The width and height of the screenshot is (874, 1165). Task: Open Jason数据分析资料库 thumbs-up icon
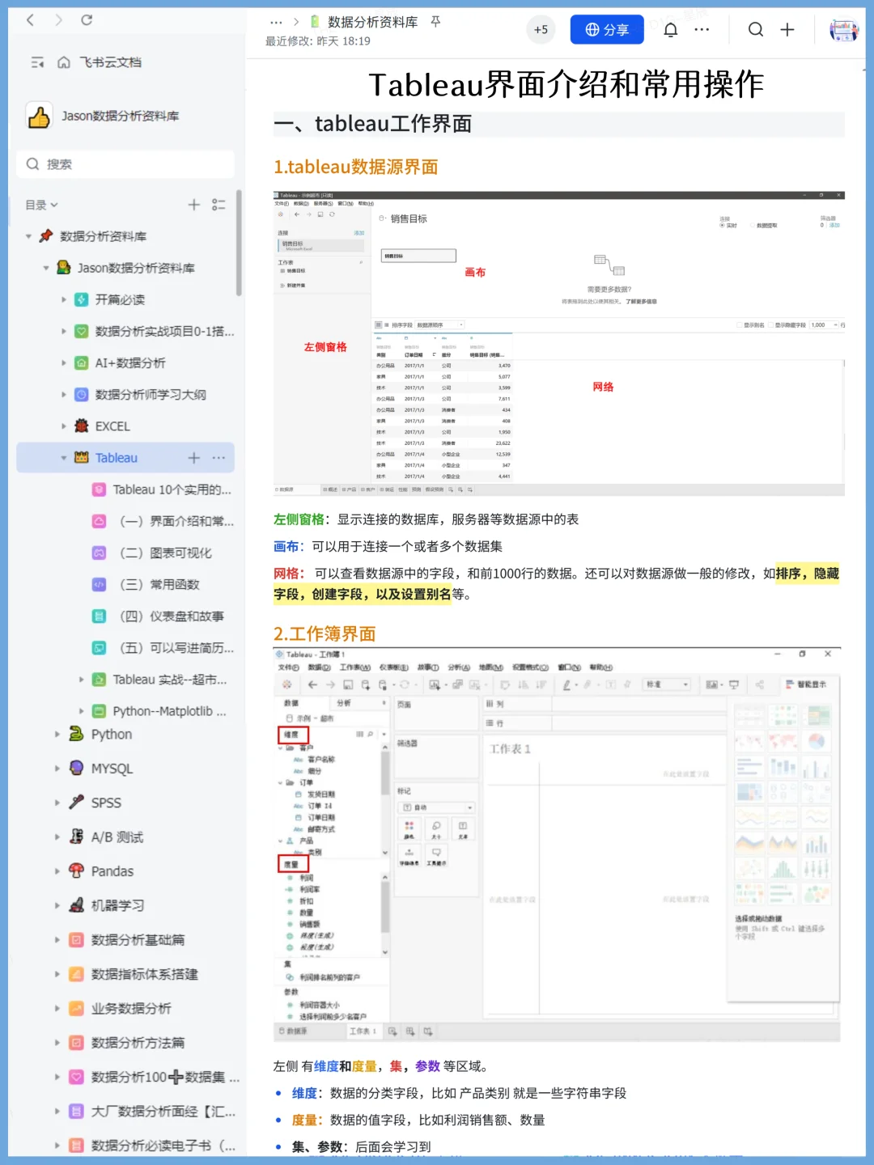[x=39, y=116]
